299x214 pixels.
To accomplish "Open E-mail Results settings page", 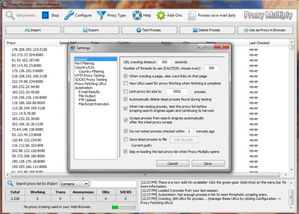I will 89,92.
